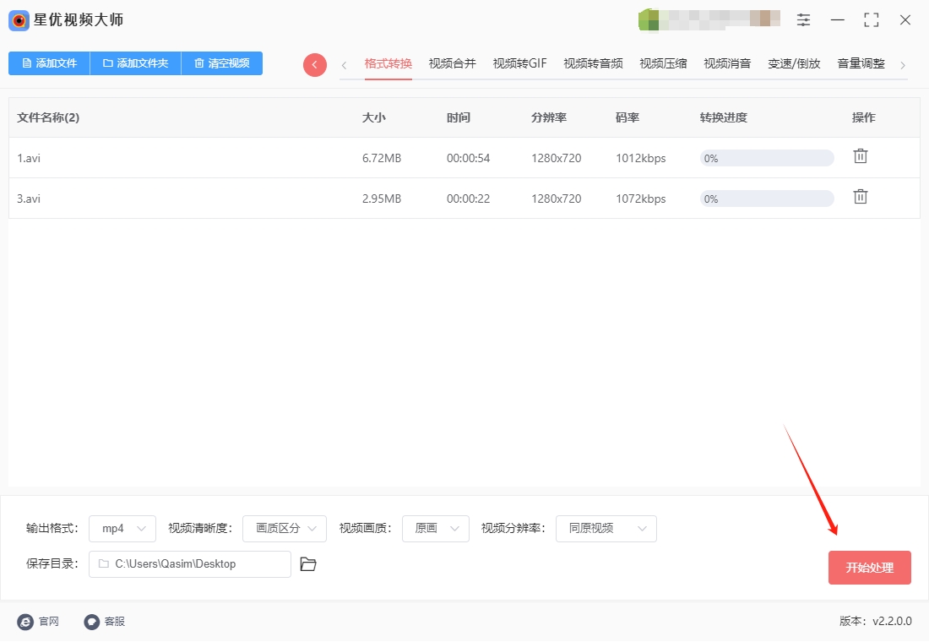
Task: Open the 官网 official website link
Action: coord(39,621)
